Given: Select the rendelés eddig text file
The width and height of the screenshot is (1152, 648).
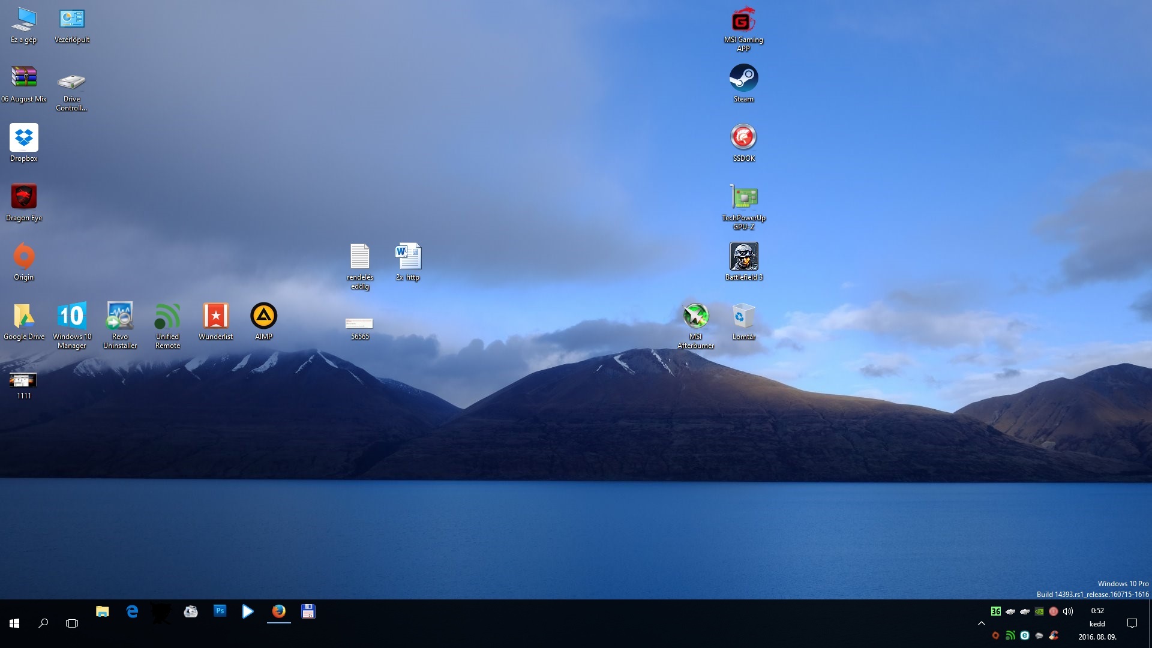Looking at the screenshot, I should point(360,267).
